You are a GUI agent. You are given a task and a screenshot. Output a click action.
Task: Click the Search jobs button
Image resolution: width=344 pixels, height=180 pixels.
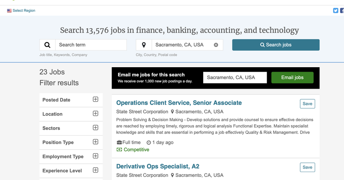coord(276,45)
